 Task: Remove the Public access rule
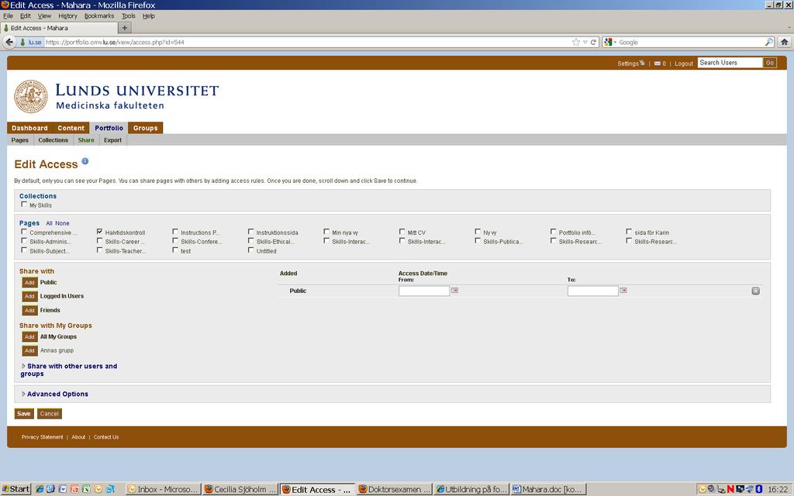pos(755,291)
